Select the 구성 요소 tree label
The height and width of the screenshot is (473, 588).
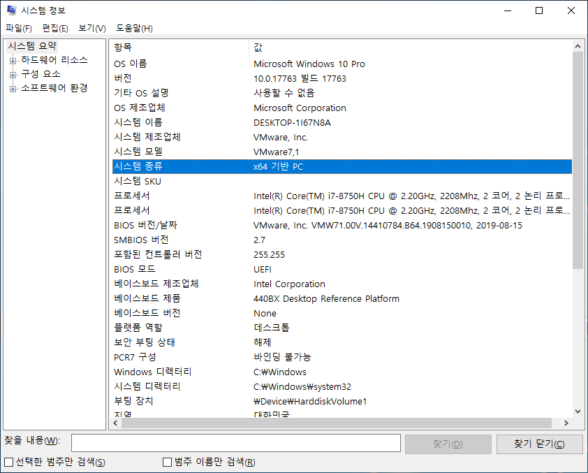click(41, 74)
